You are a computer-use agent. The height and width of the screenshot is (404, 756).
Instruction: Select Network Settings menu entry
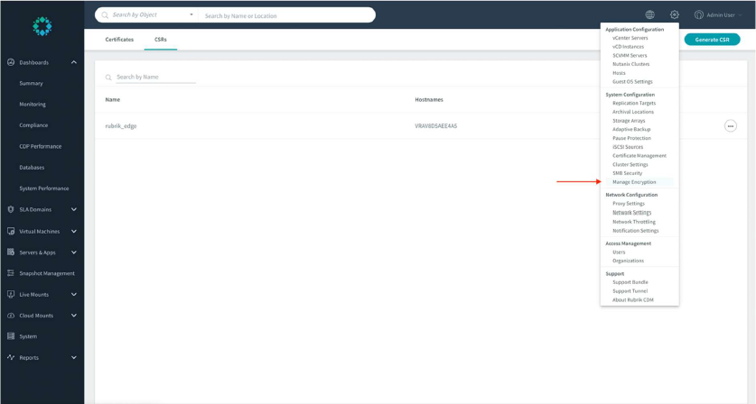[631, 212]
